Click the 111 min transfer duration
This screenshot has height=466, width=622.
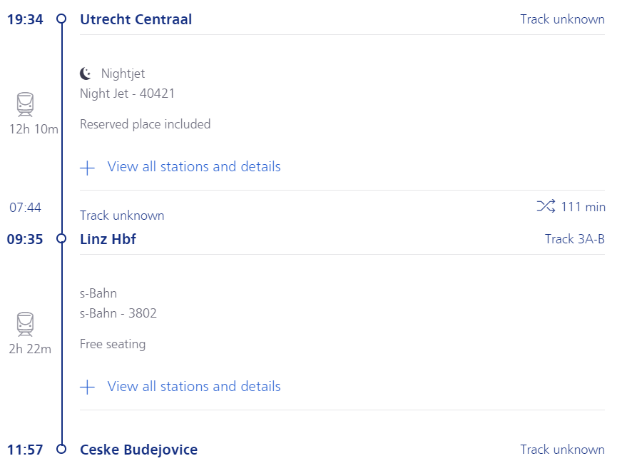click(583, 207)
